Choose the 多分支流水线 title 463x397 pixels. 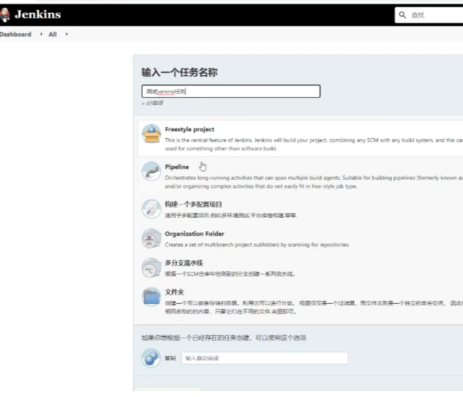coord(183,263)
